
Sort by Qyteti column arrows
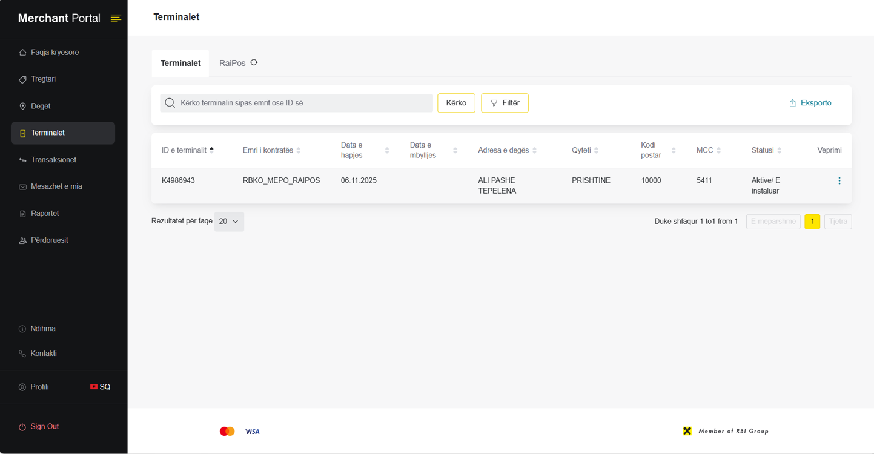pos(596,150)
